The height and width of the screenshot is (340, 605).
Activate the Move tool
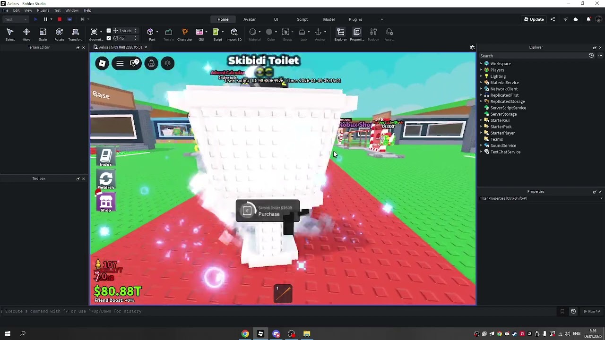pyautogui.click(x=26, y=34)
